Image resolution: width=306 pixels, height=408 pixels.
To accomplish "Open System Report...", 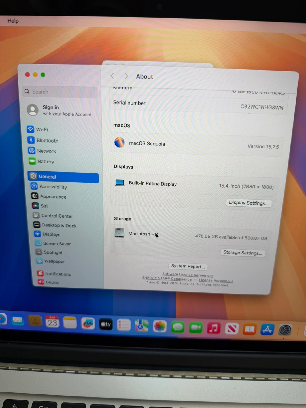I will pyautogui.click(x=188, y=266).
